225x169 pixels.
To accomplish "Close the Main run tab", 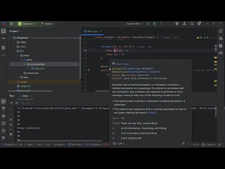I will (x=31, y=96).
